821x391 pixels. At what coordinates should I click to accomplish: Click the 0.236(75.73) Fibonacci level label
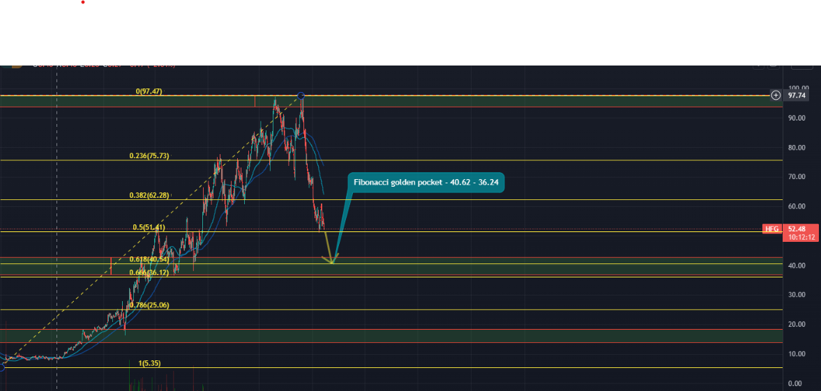(149, 155)
